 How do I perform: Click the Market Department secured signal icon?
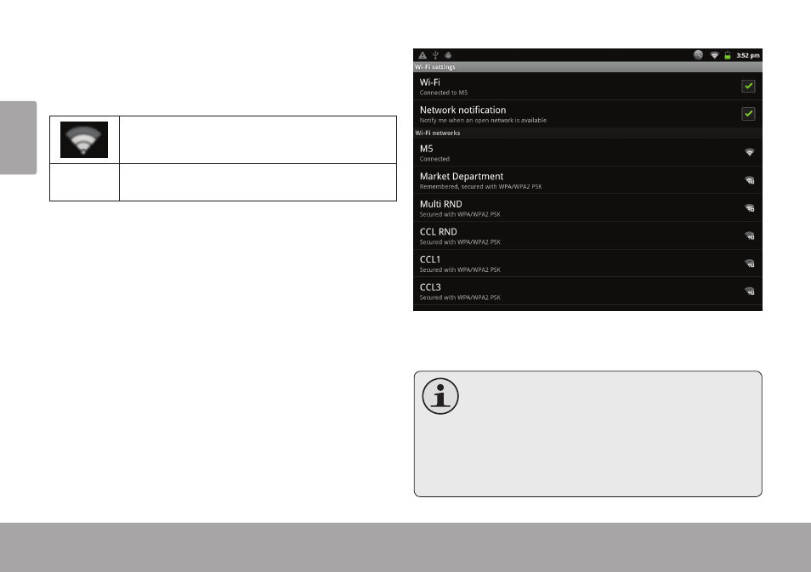750,180
